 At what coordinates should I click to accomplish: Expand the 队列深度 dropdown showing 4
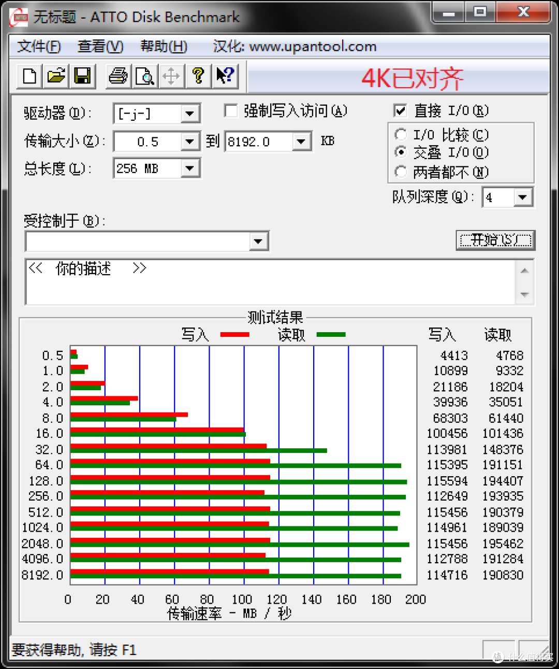522,197
